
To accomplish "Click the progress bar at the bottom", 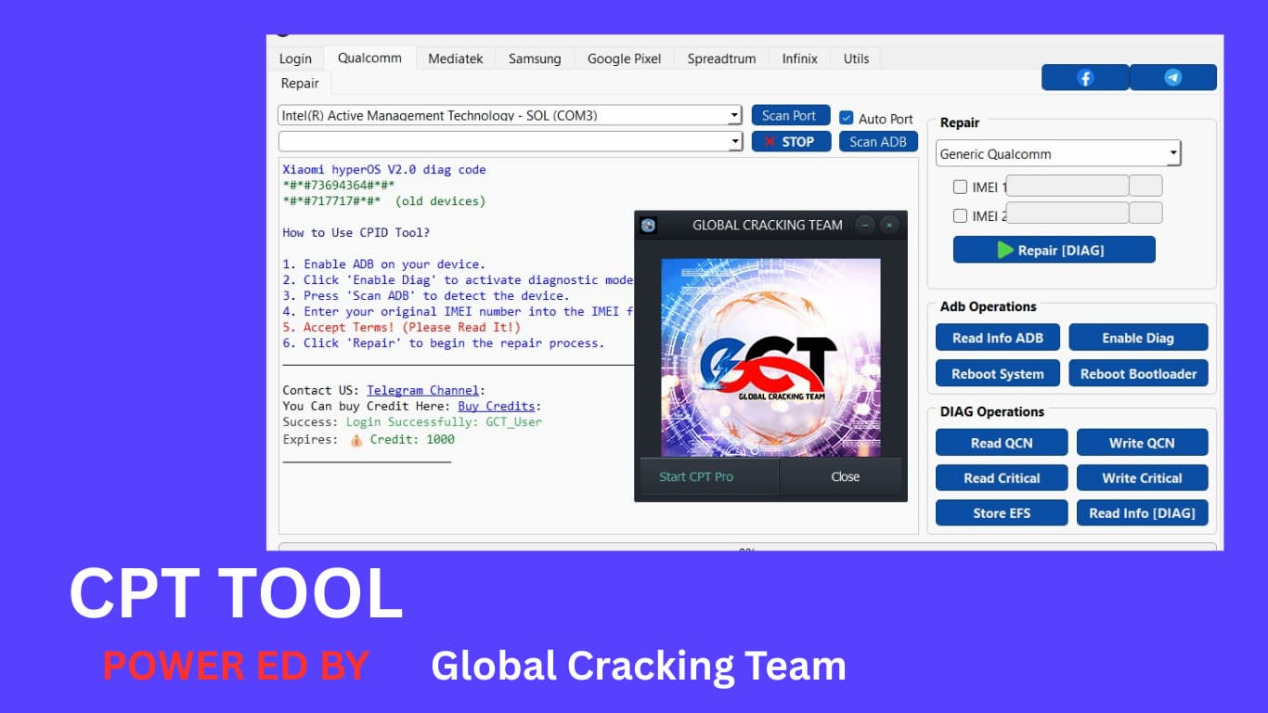I will (597, 550).
